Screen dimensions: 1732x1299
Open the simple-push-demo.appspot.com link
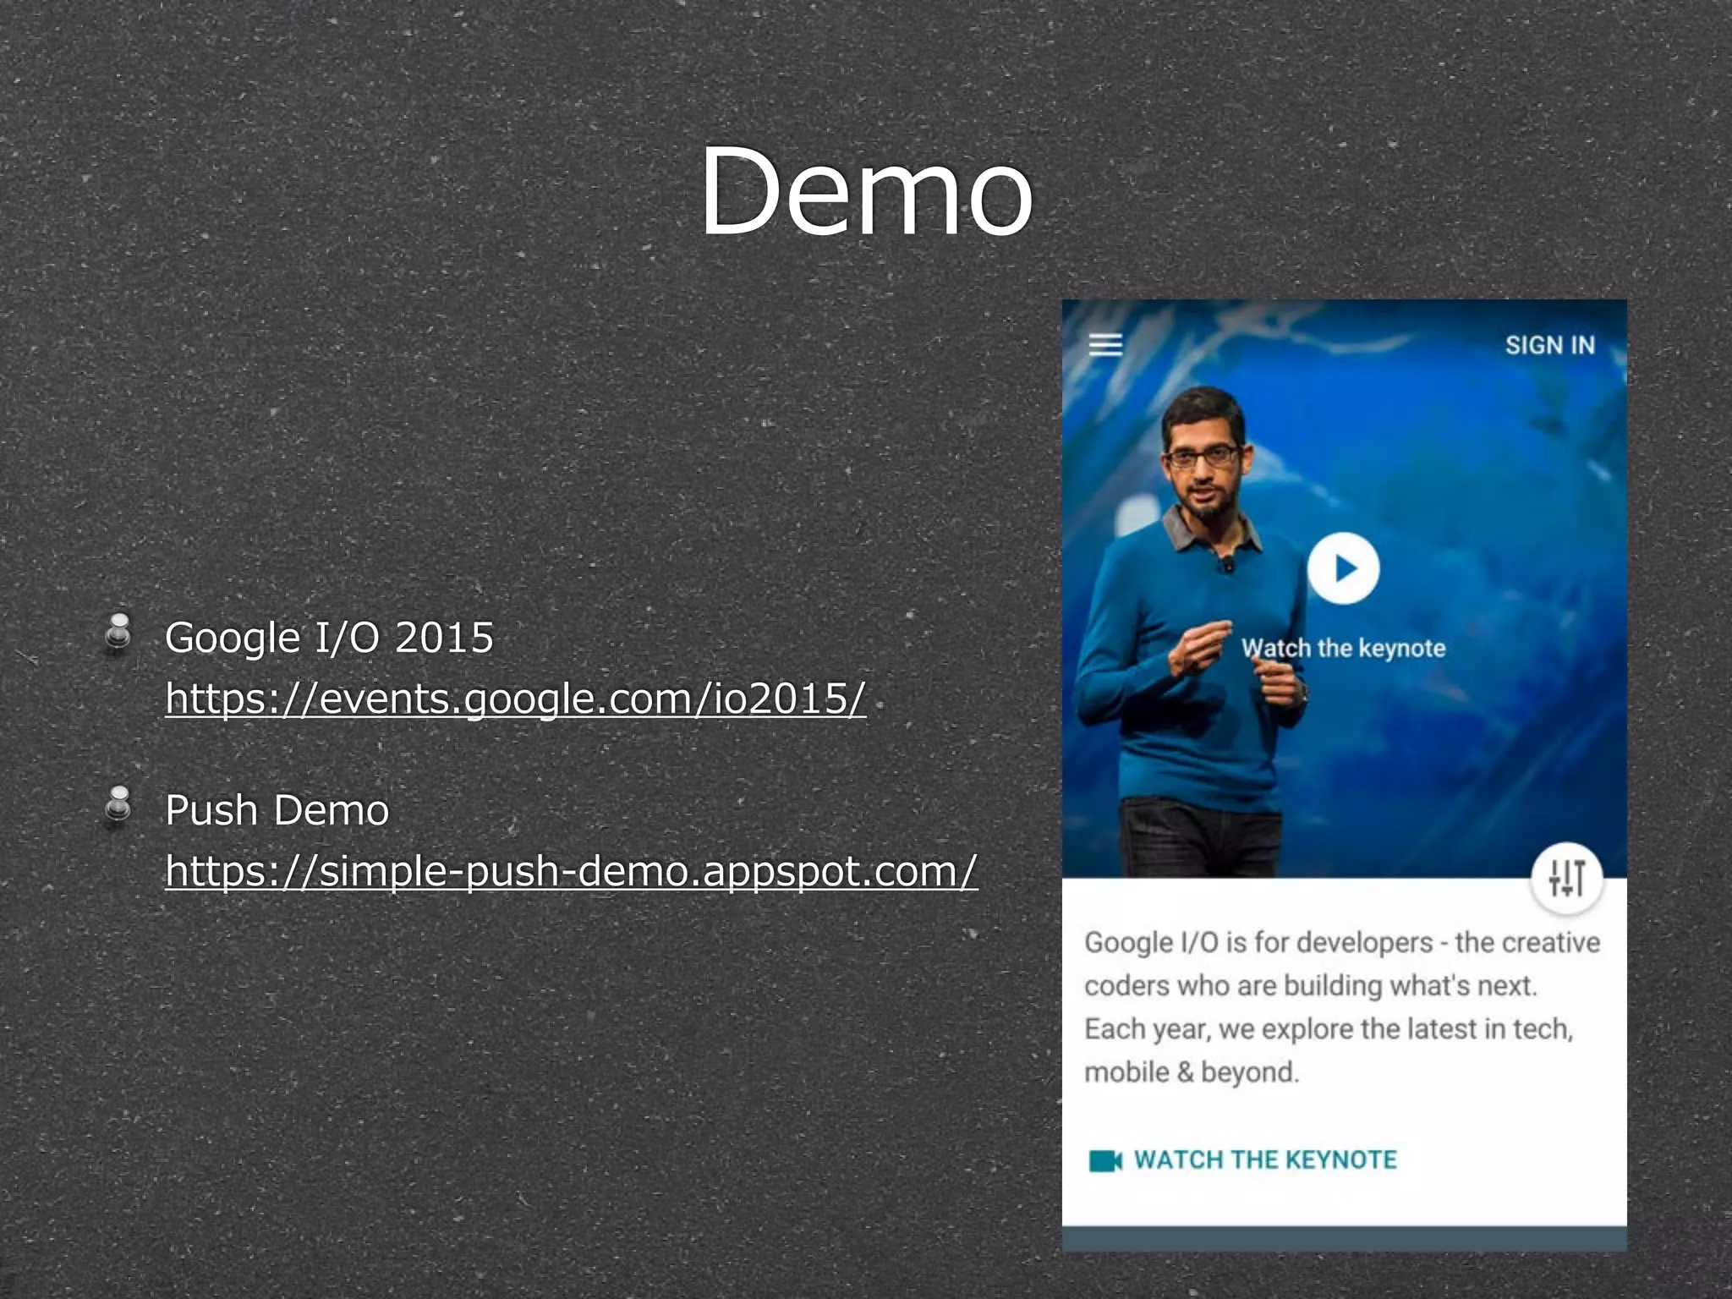(572, 871)
